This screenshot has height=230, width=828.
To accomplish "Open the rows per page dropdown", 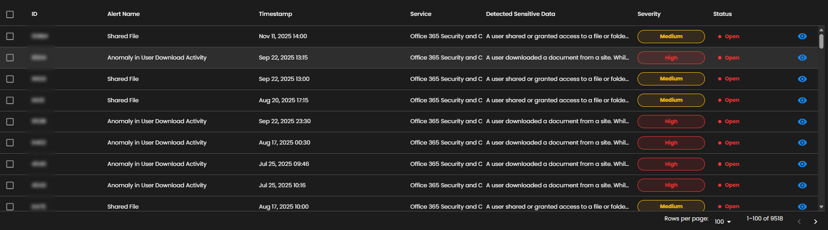I will click(x=722, y=221).
